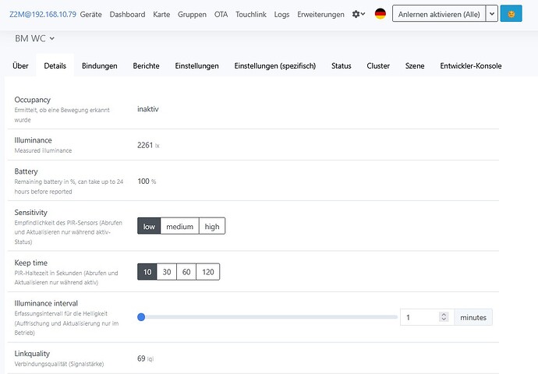Click the Sensitivity label
This screenshot has height=374, width=538.
(31, 212)
